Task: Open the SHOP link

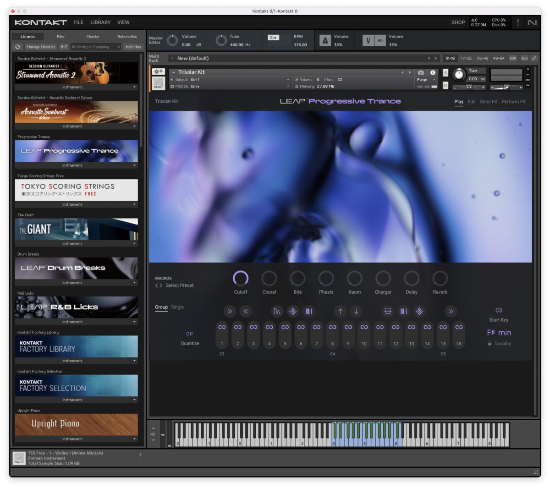Action: tap(458, 22)
